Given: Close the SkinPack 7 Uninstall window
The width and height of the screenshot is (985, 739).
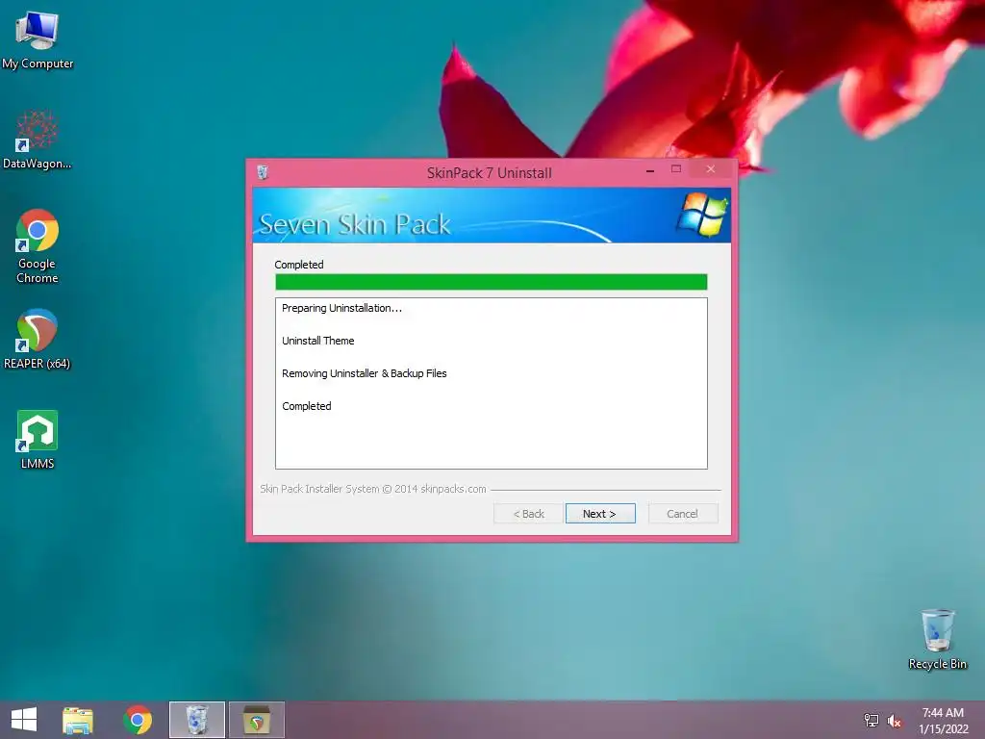Looking at the screenshot, I should click(x=711, y=169).
